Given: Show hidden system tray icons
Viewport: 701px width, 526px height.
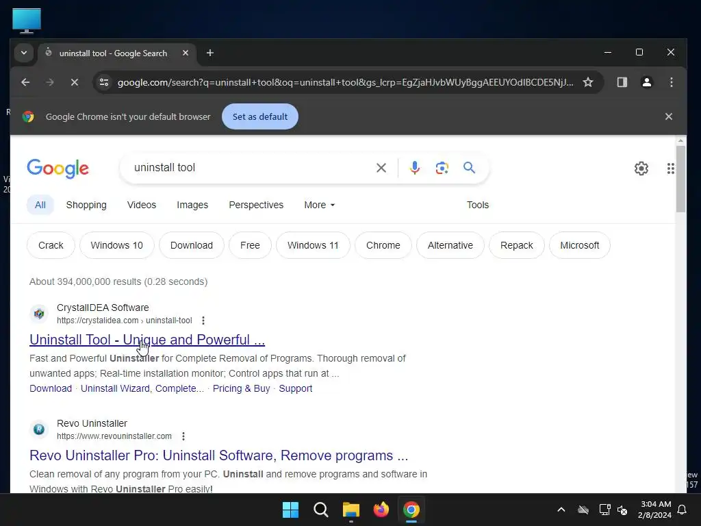Looking at the screenshot, I should [561, 510].
